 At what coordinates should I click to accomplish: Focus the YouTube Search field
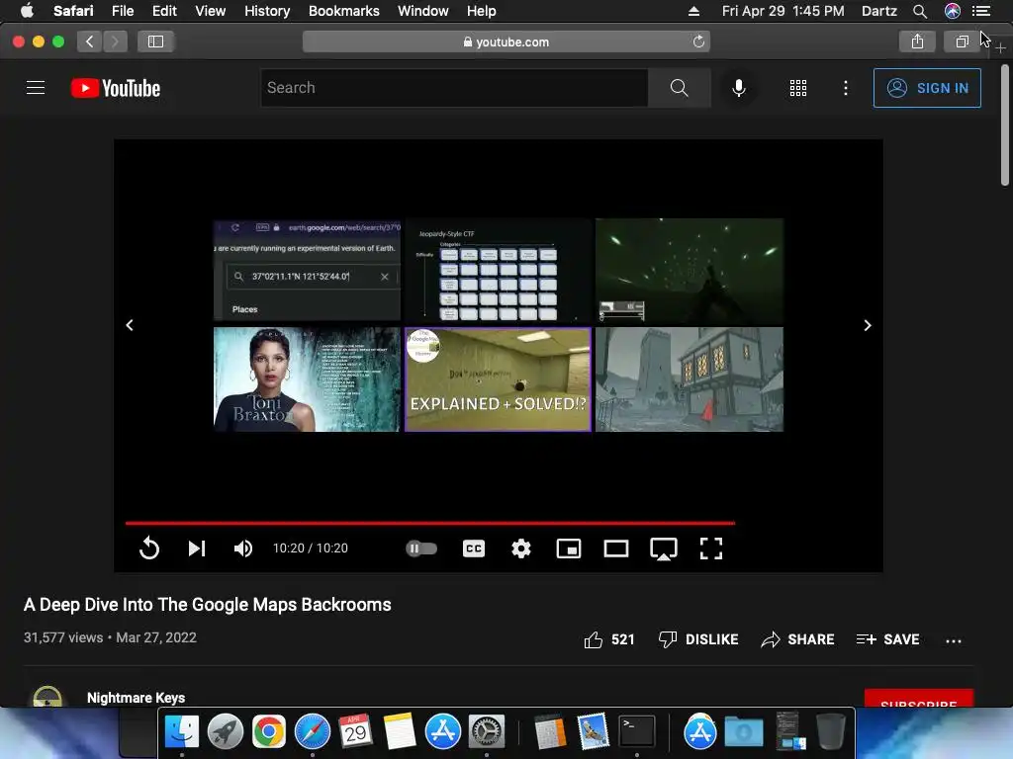[454, 88]
